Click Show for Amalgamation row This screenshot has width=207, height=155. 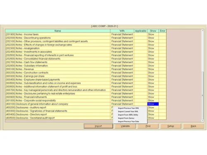pyautogui.click(x=153, y=48)
